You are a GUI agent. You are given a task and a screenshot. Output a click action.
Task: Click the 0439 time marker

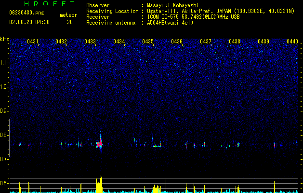[x=263, y=41]
